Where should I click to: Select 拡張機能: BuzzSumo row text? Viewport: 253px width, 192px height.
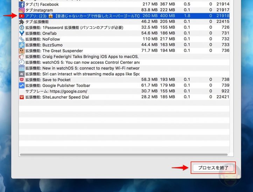44,45
